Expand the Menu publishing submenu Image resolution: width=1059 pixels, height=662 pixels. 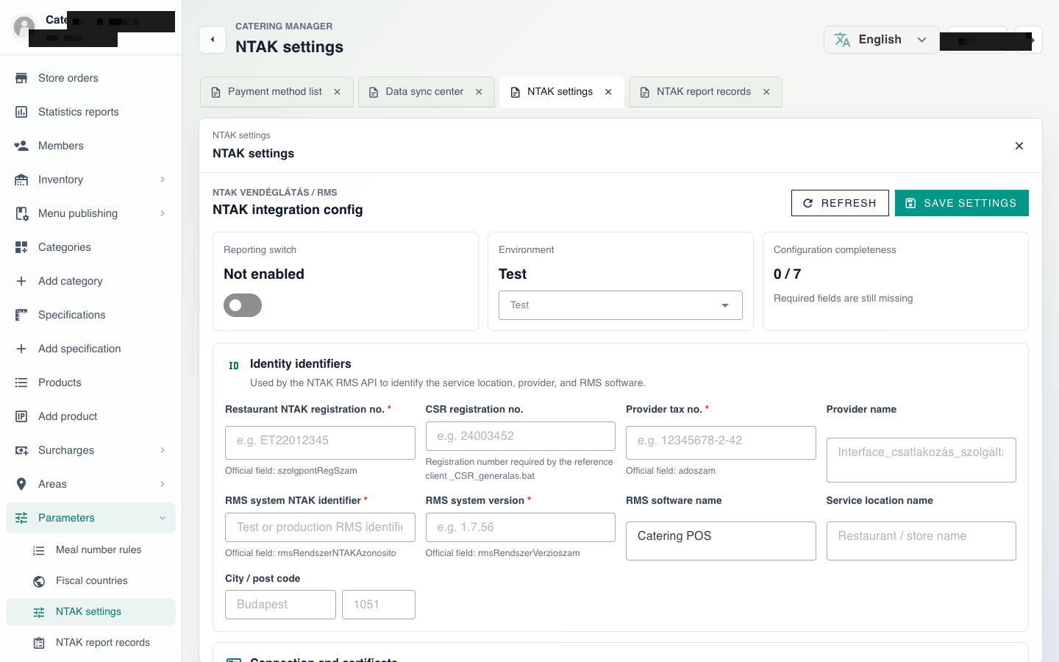163,213
